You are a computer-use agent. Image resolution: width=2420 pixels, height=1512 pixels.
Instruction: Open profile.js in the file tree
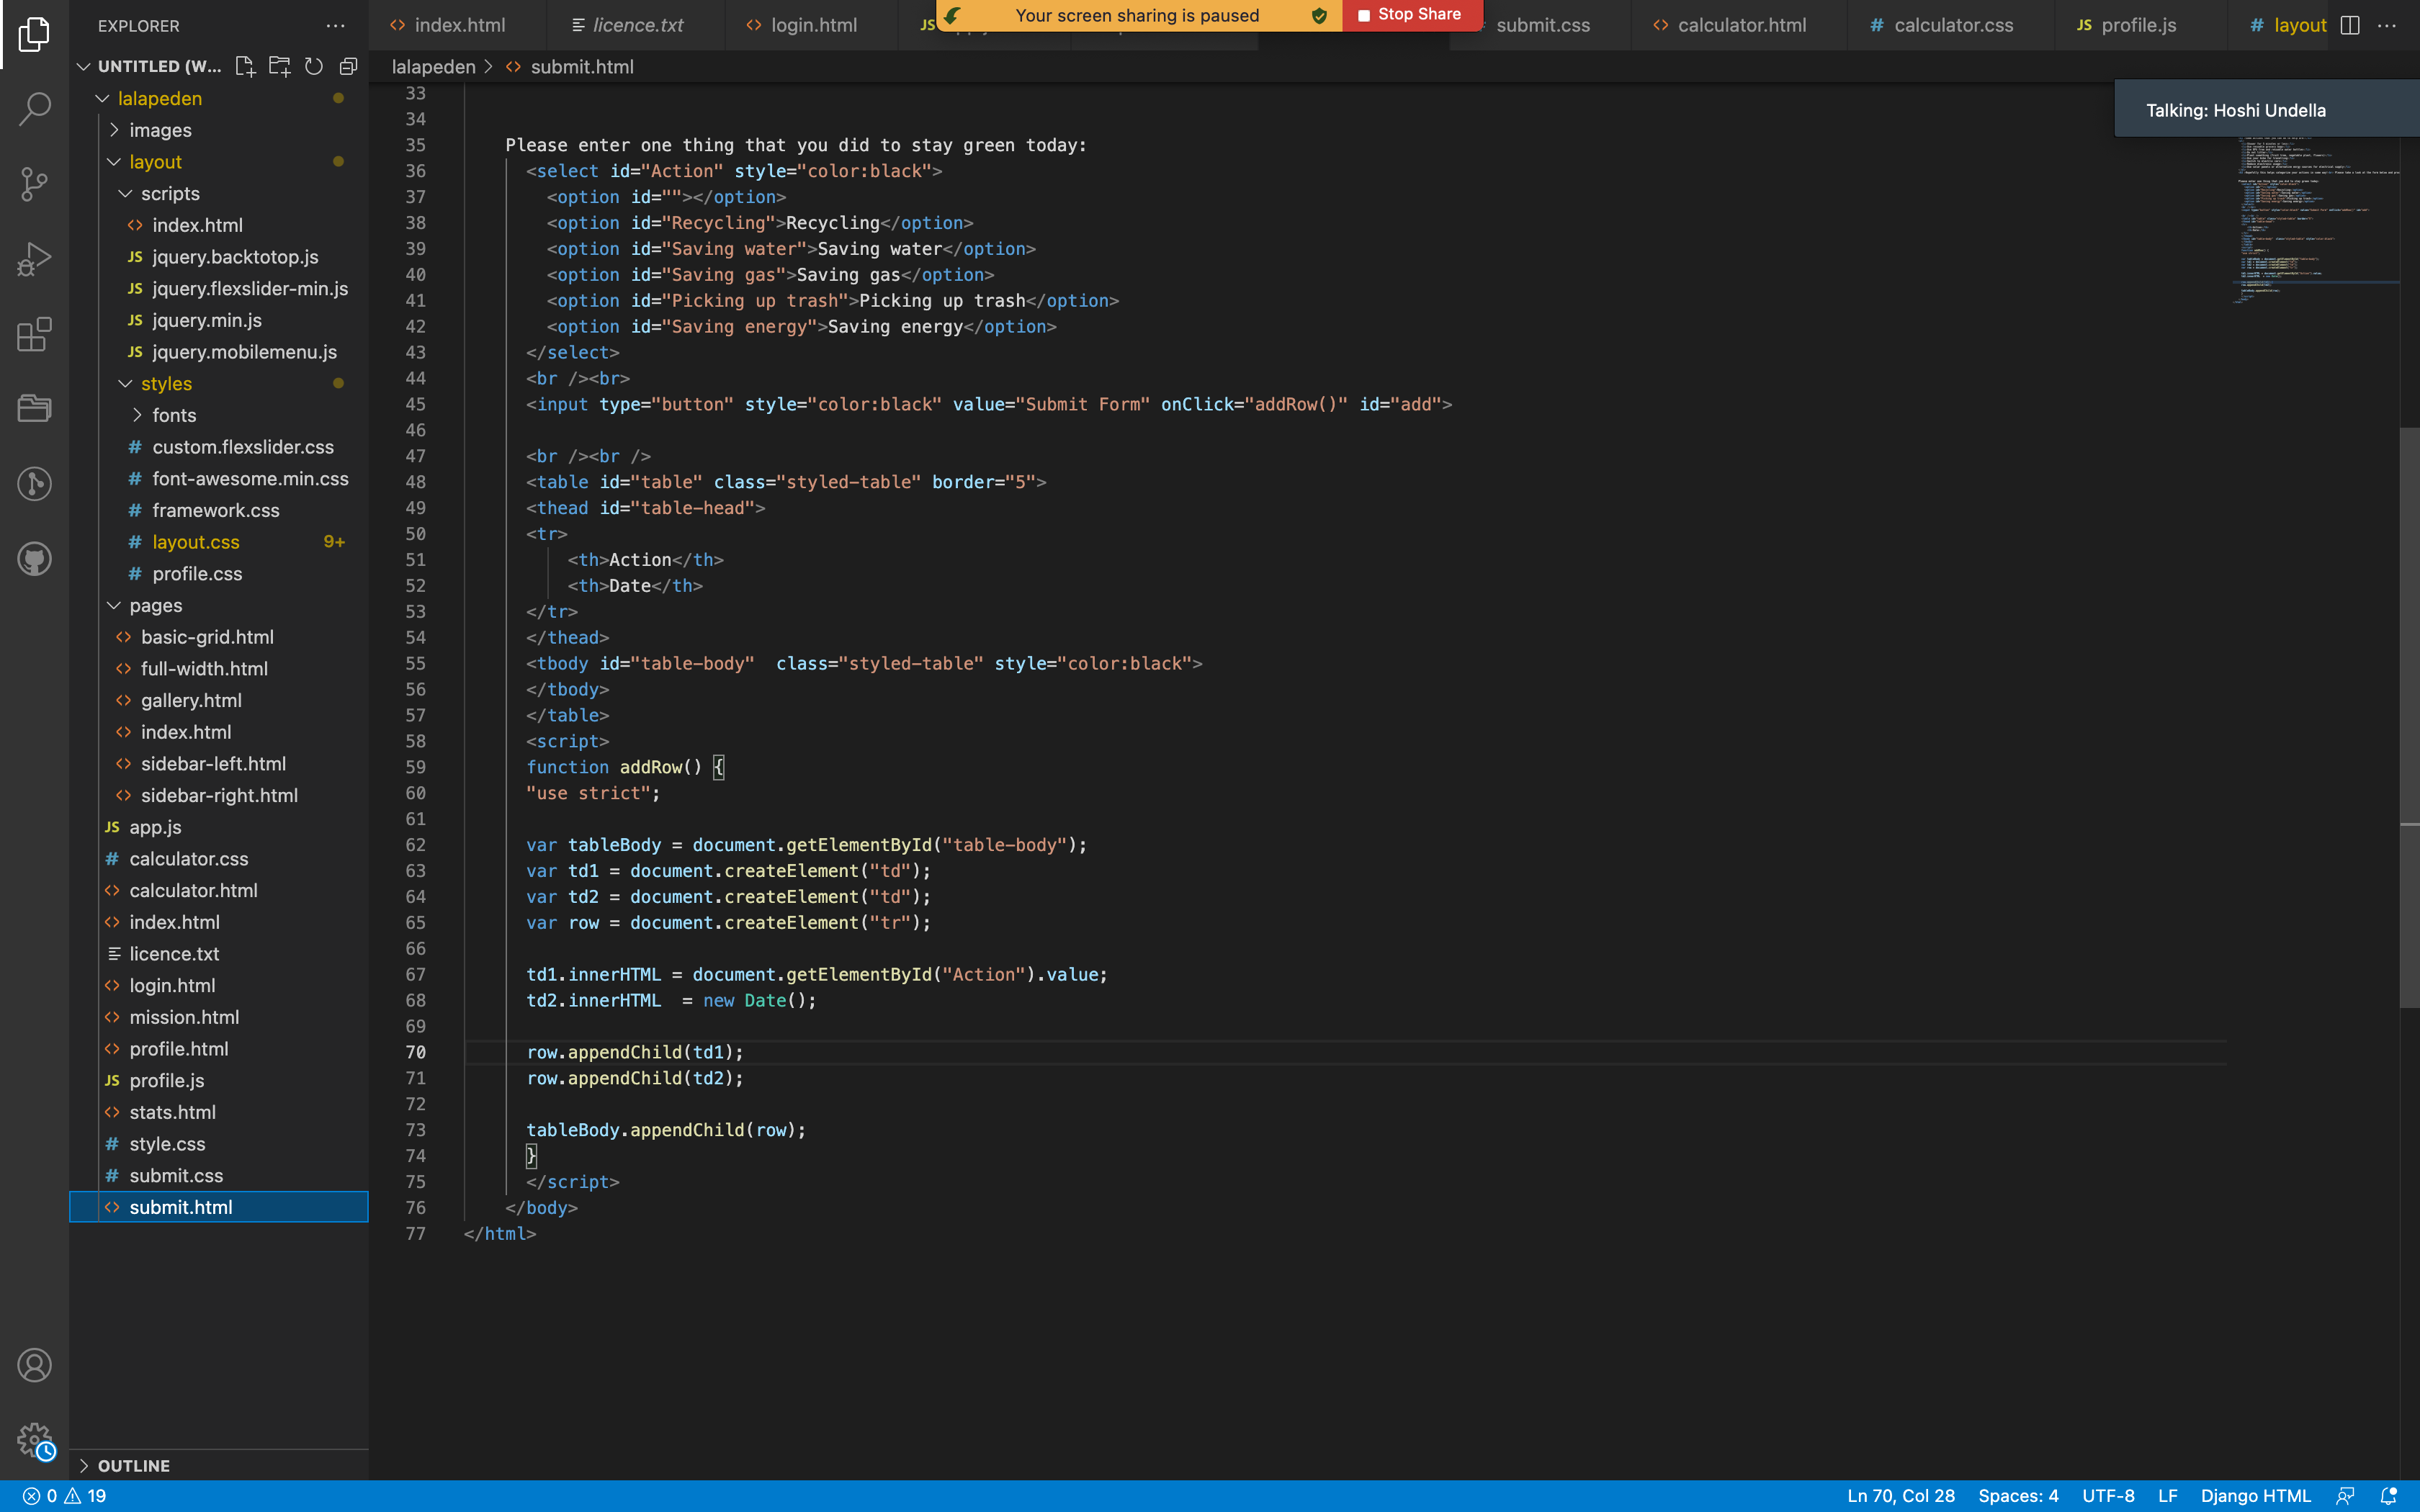(x=166, y=1080)
